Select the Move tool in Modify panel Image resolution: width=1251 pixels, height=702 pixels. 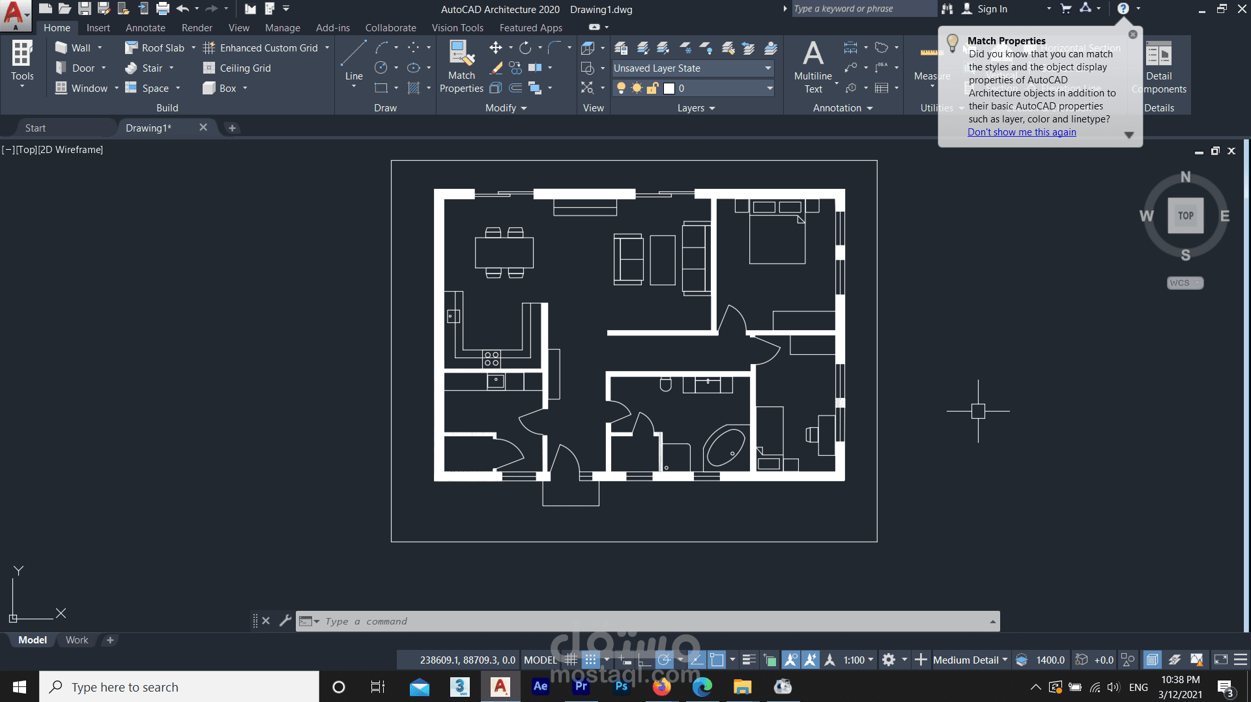pos(496,48)
